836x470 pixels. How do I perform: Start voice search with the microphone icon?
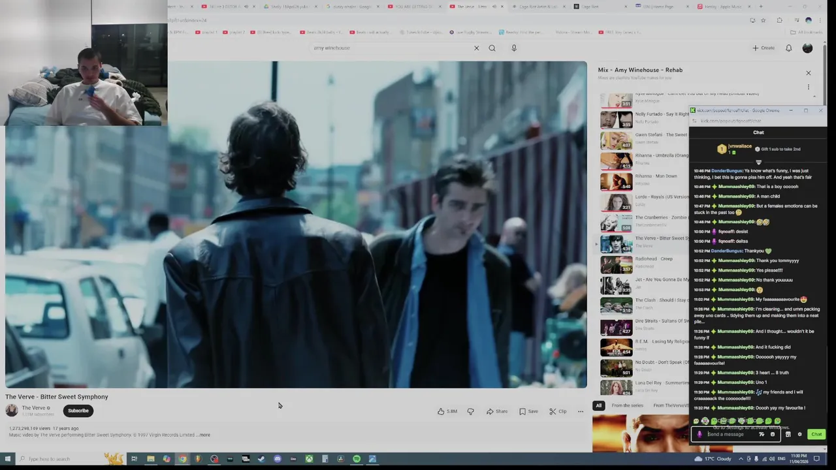(514, 48)
